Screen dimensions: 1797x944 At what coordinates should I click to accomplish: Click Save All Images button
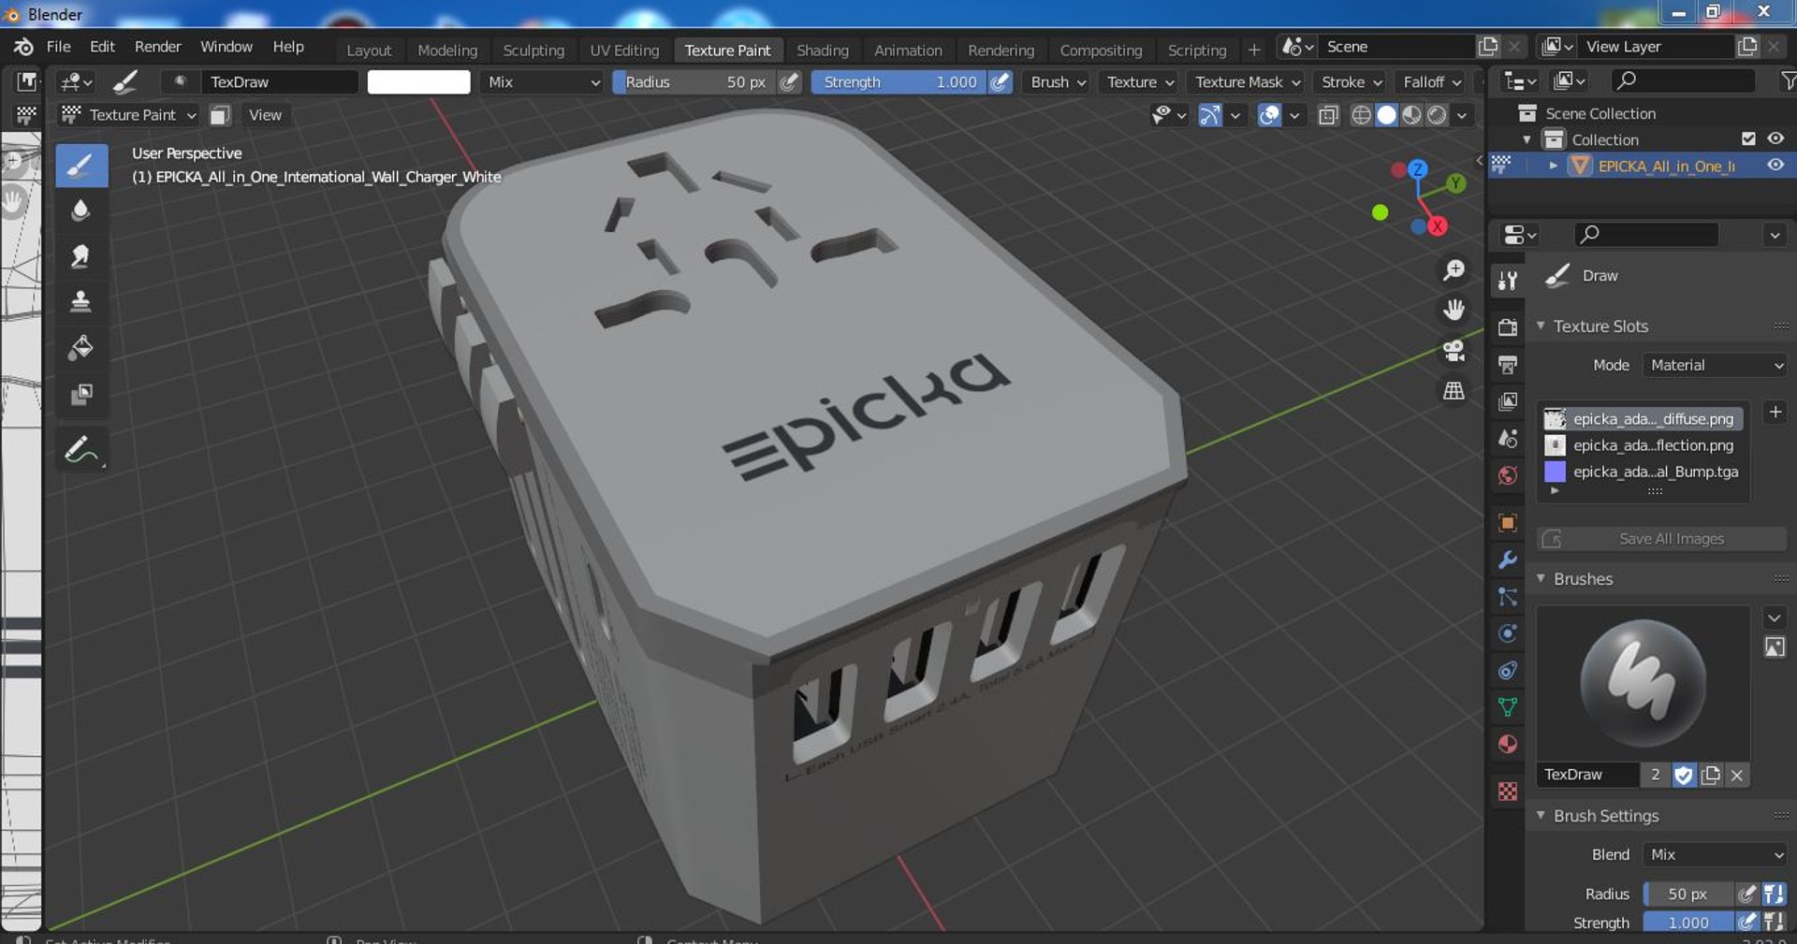pyautogui.click(x=1661, y=539)
